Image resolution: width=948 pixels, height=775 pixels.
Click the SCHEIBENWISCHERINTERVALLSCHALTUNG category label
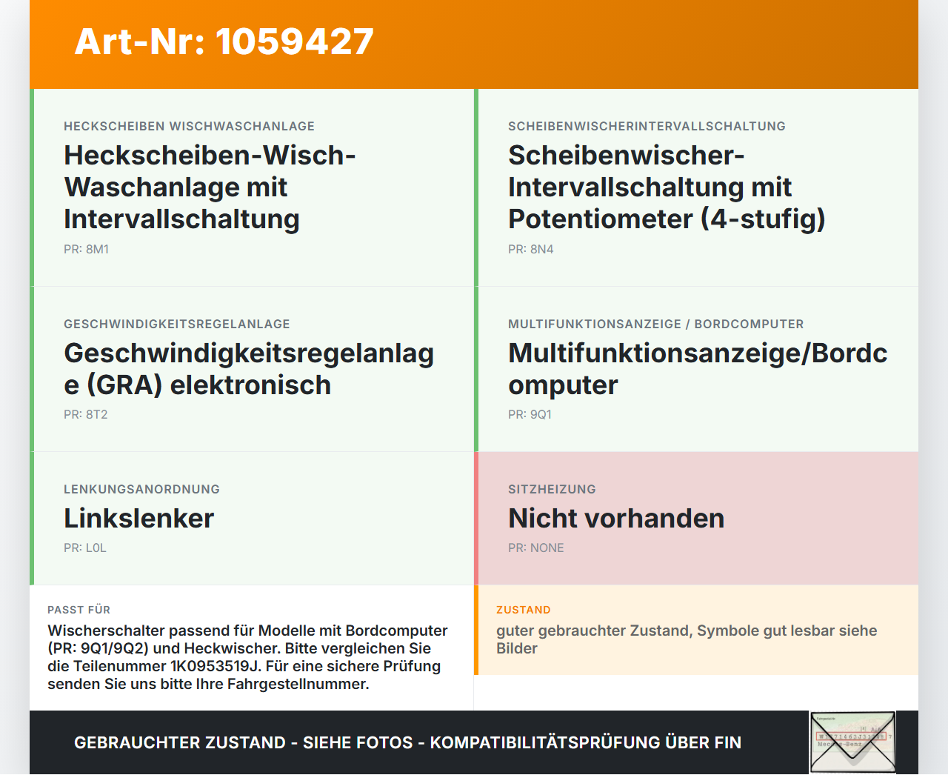click(x=647, y=126)
